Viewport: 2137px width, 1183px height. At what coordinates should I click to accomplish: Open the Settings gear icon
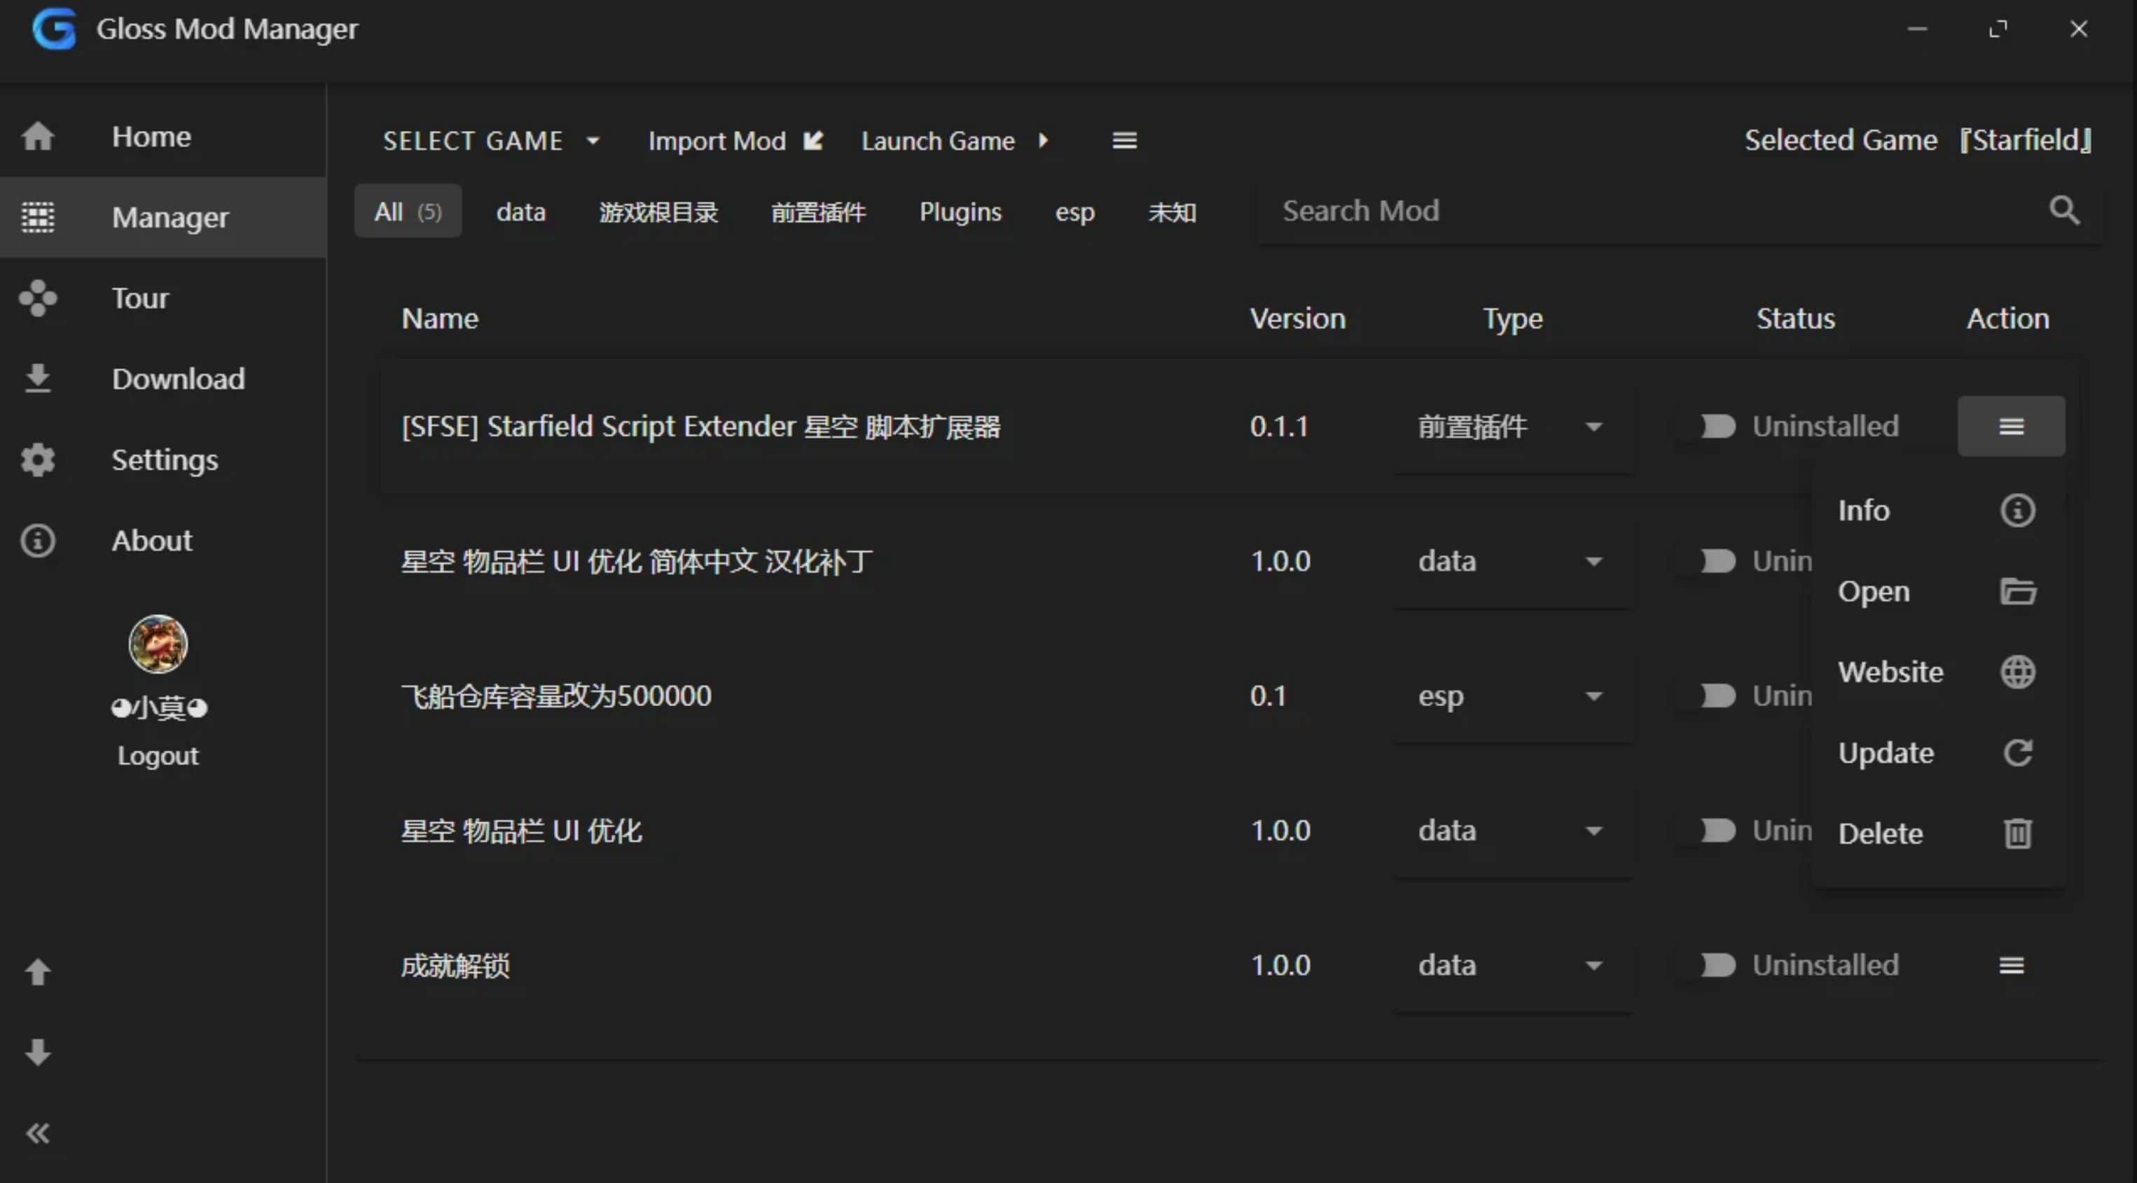[x=37, y=459]
